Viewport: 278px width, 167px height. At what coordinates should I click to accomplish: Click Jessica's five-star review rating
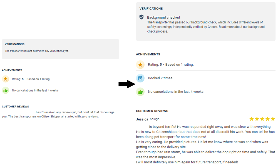pos(262,119)
